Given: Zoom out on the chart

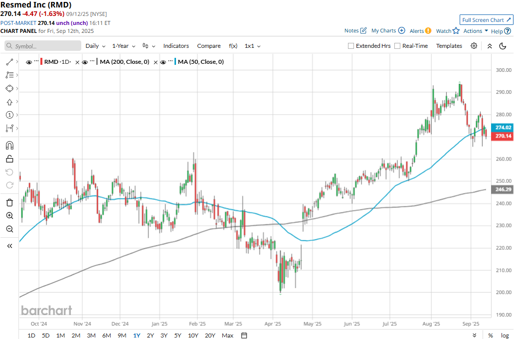Looking at the screenshot, I should tap(9, 229).
